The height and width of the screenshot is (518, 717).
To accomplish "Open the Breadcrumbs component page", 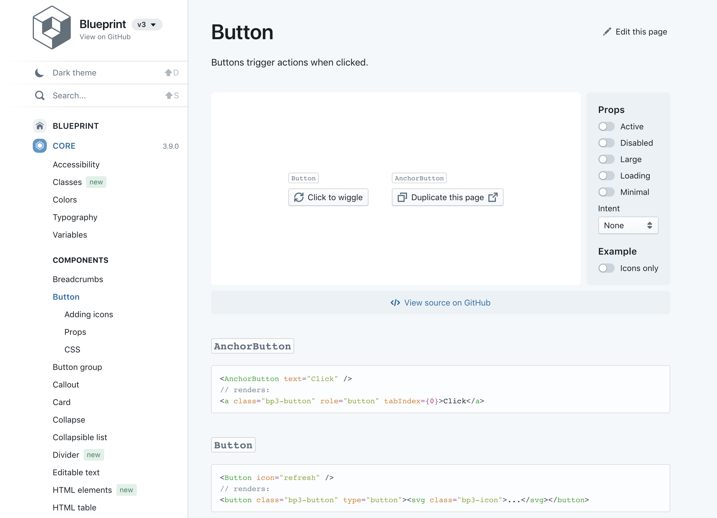I will pyautogui.click(x=78, y=279).
